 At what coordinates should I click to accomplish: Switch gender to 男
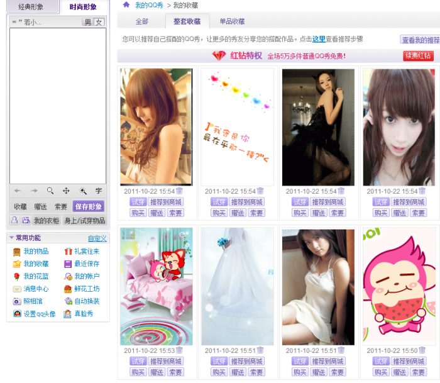click(88, 22)
